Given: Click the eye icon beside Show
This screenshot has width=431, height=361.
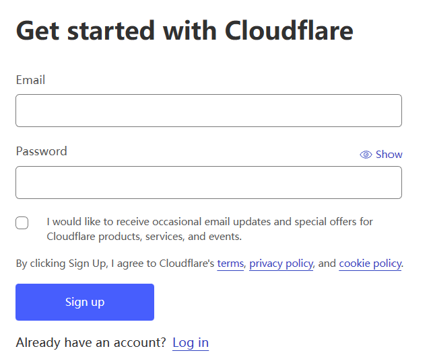Looking at the screenshot, I should tap(366, 155).
